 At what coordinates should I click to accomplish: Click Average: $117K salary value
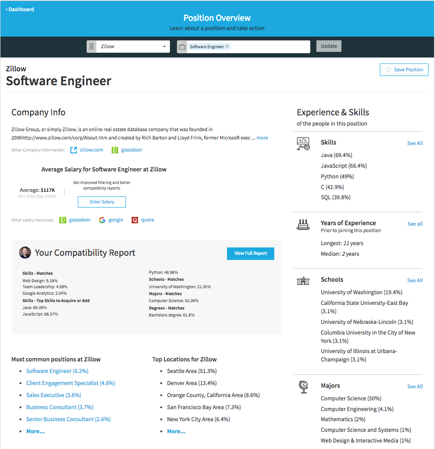coord(37,190)
